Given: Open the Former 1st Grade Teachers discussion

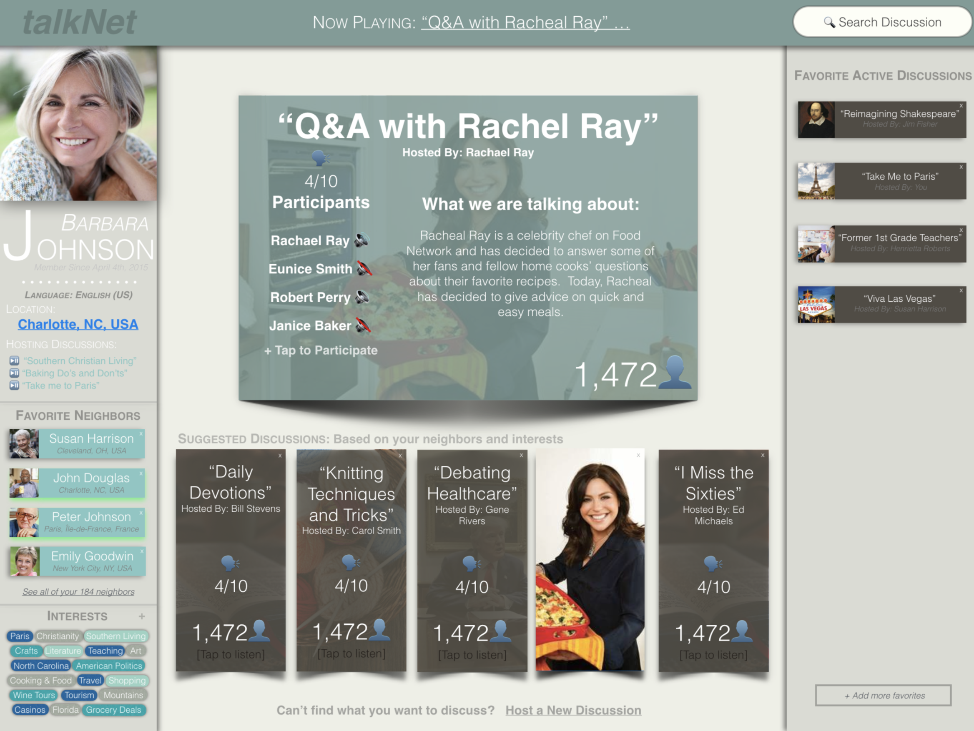Looking at the screenshot, I should (882, 244).
